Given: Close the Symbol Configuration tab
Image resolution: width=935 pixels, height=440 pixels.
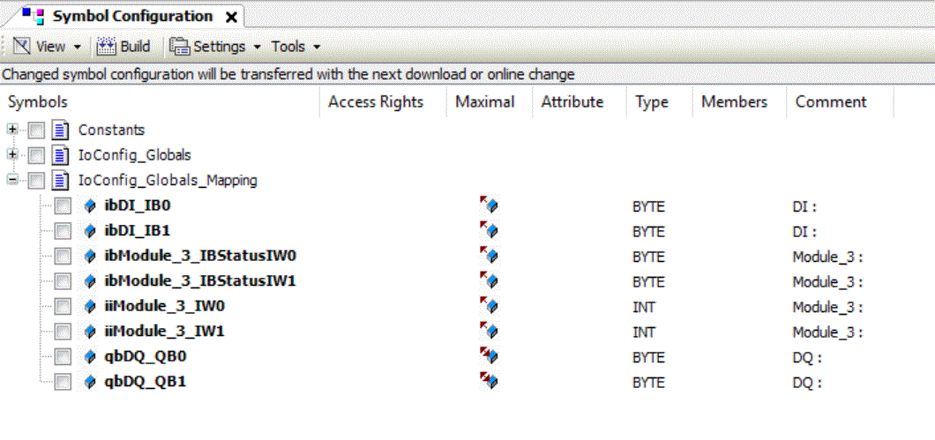Looking at the screenshot, I should click(x=231, y=17).
